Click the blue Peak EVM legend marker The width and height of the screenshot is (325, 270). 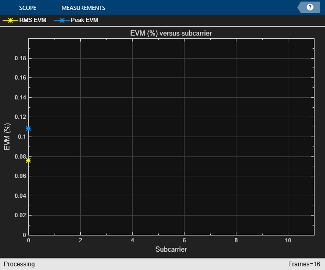[62, 20]
